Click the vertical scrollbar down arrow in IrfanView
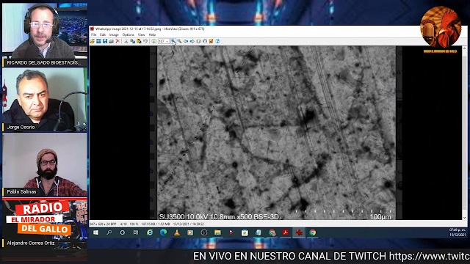 [465, 218]
